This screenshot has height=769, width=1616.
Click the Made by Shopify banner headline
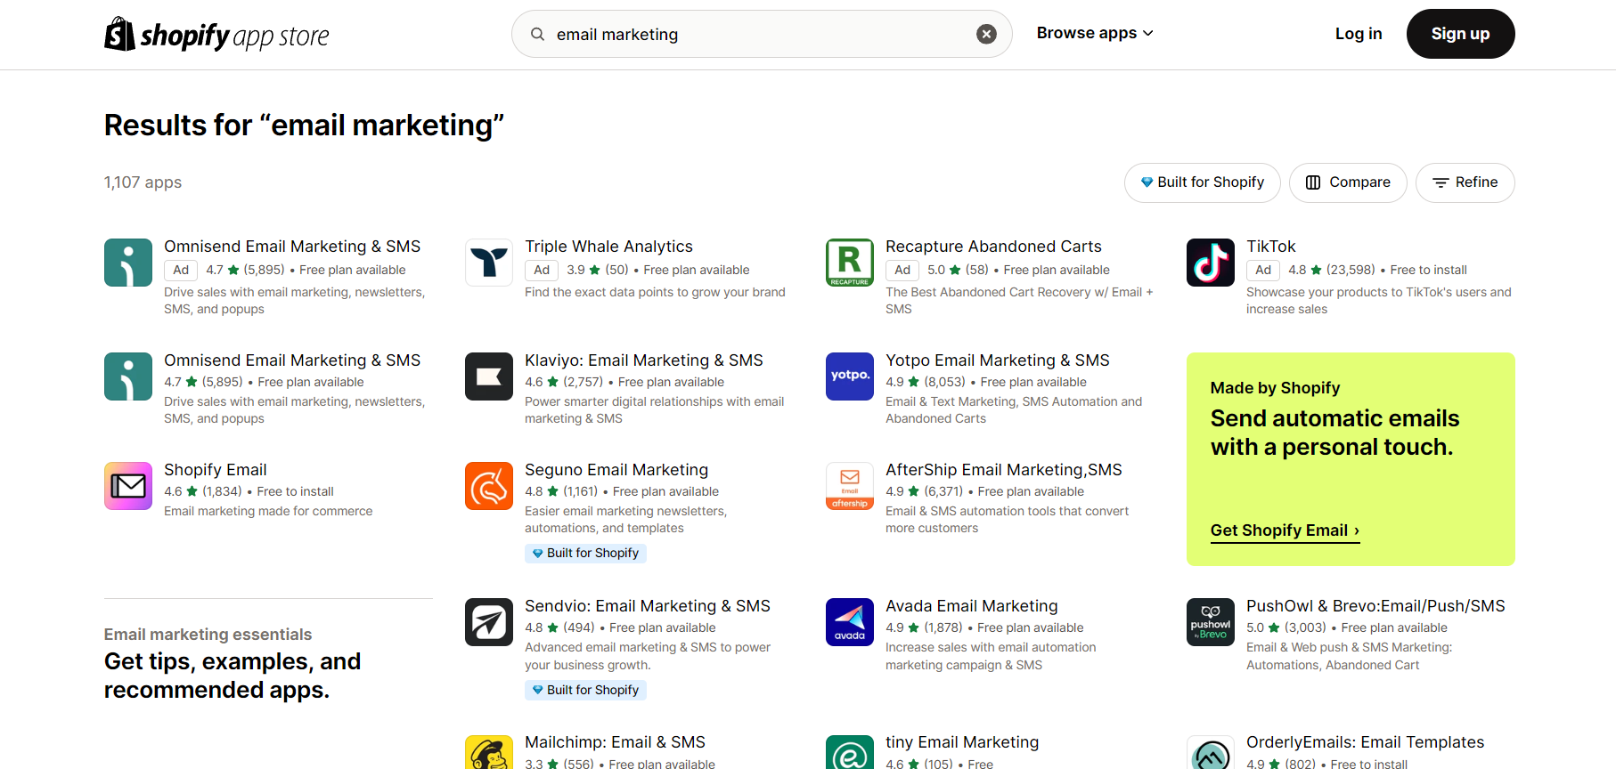pyautogui.click(x=1334, y=433)
